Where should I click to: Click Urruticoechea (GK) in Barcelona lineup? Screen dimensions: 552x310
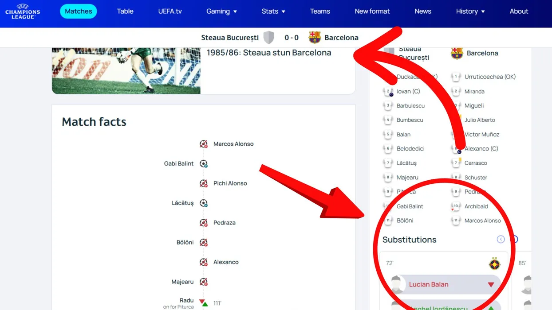coord(489,77)
